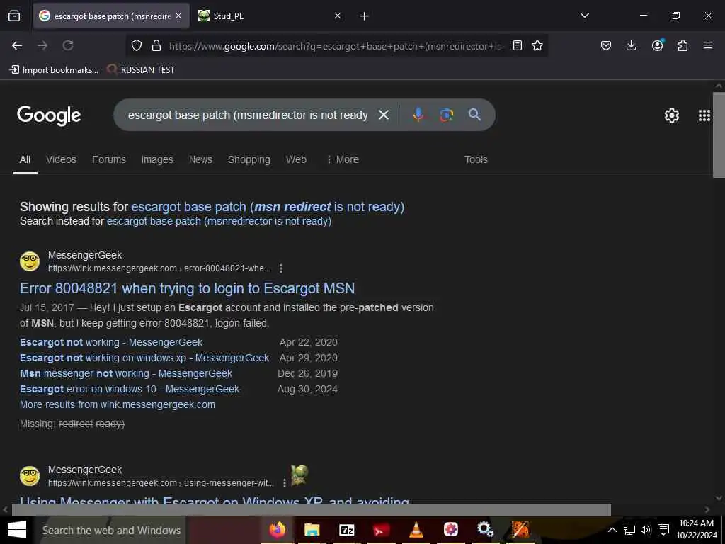
Task: Open the Error 80048821 Escargot MSN result
Action: (x=187, y=288)
